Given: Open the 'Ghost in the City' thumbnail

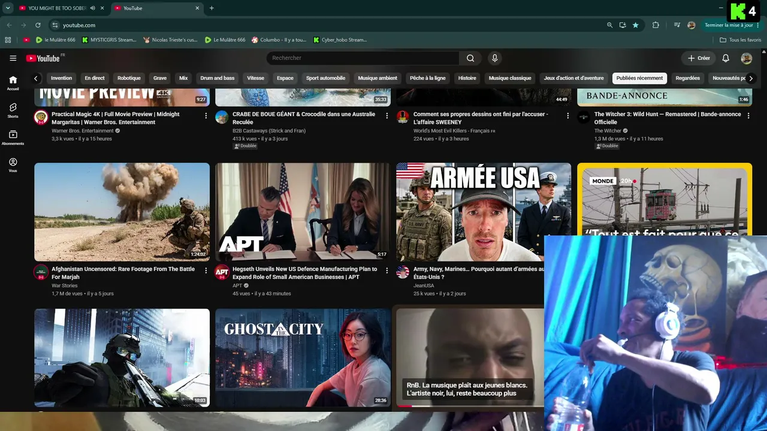Looking at the screenshot, I should click(303, 358).
